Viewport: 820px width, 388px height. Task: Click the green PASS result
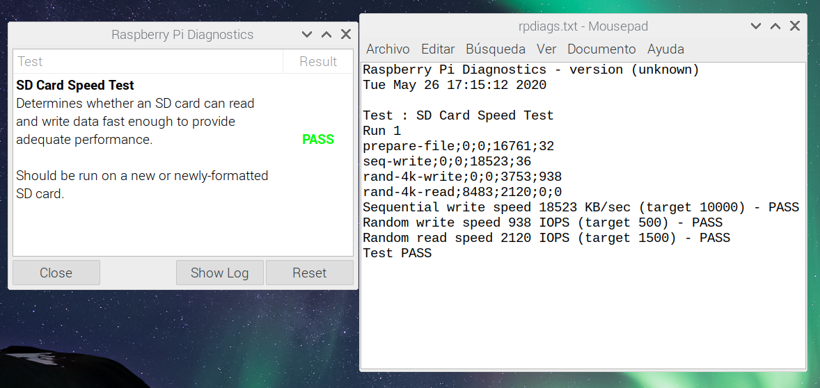(x=318, y=140)
